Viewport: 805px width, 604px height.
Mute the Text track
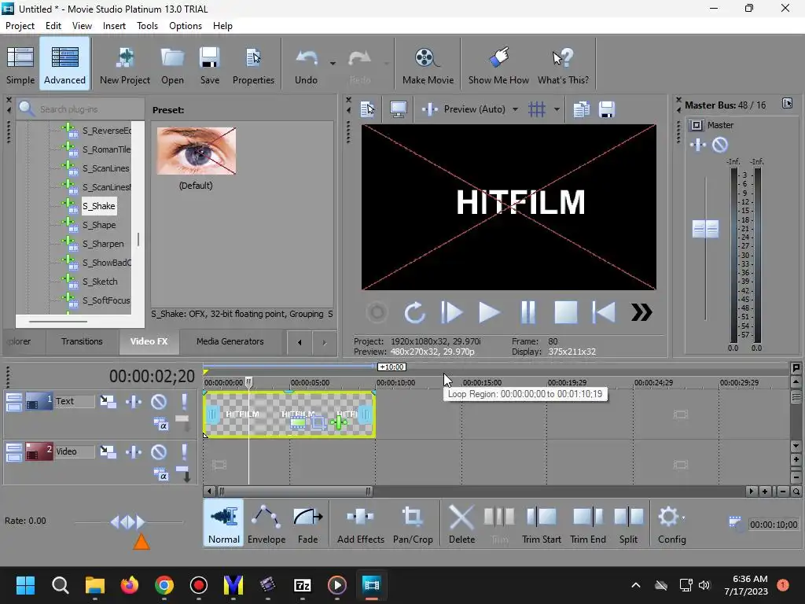159,401
